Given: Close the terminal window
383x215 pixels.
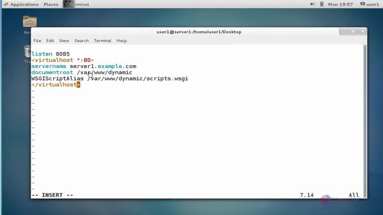Looking at the screenshot, I should point(363,32).
